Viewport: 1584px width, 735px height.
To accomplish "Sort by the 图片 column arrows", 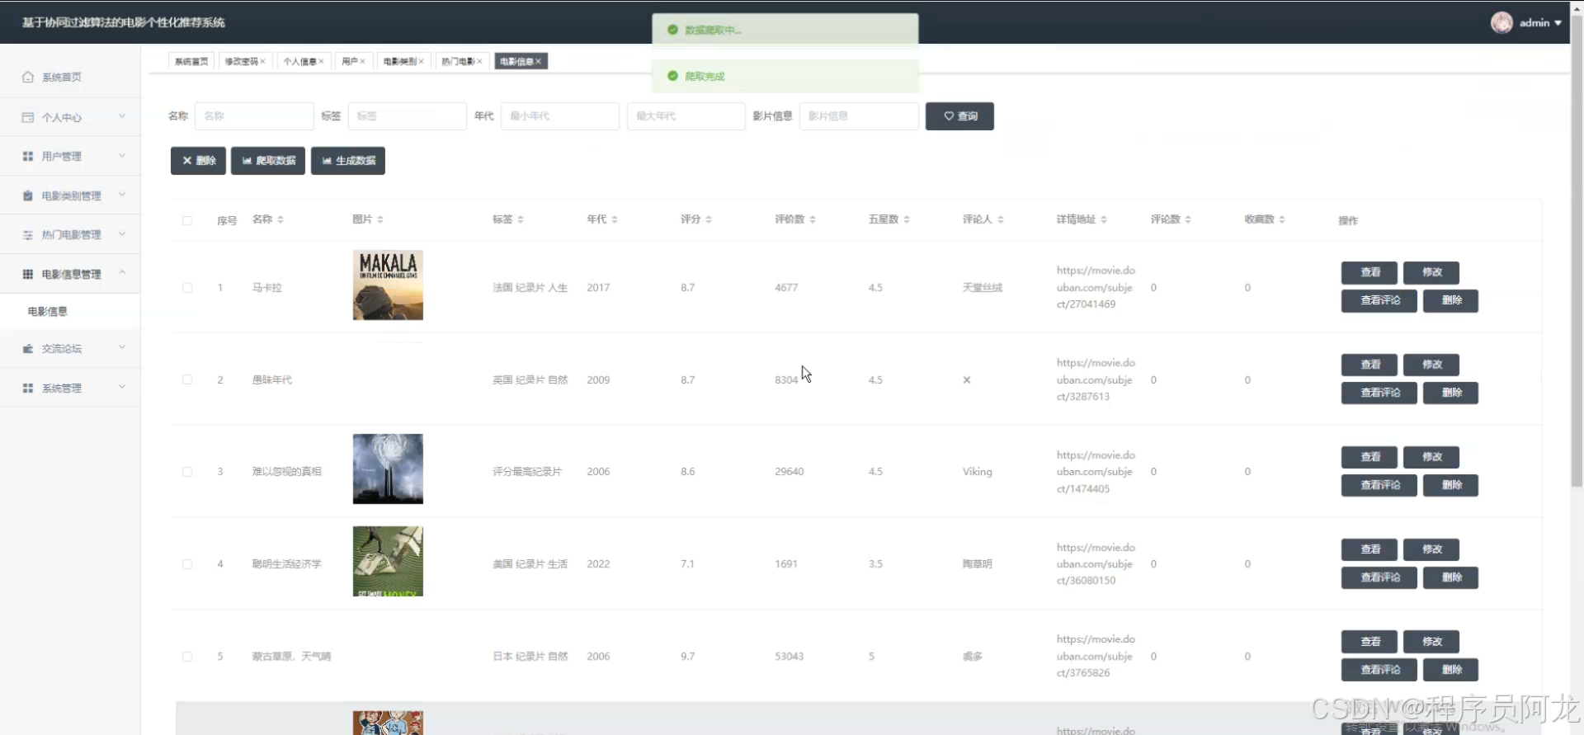I will coord(380,219).
